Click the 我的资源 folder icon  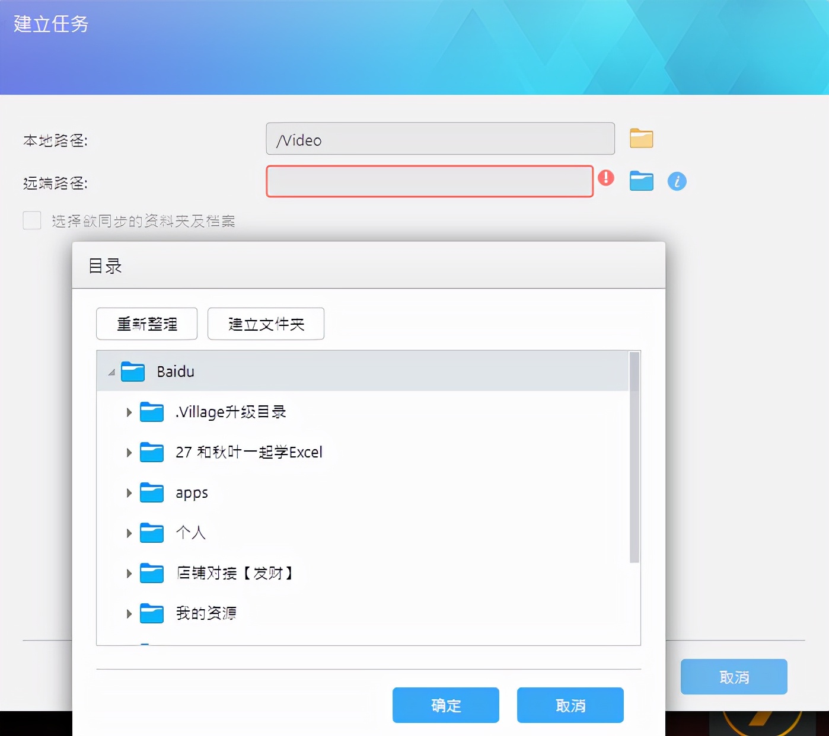tap(152, 613)
